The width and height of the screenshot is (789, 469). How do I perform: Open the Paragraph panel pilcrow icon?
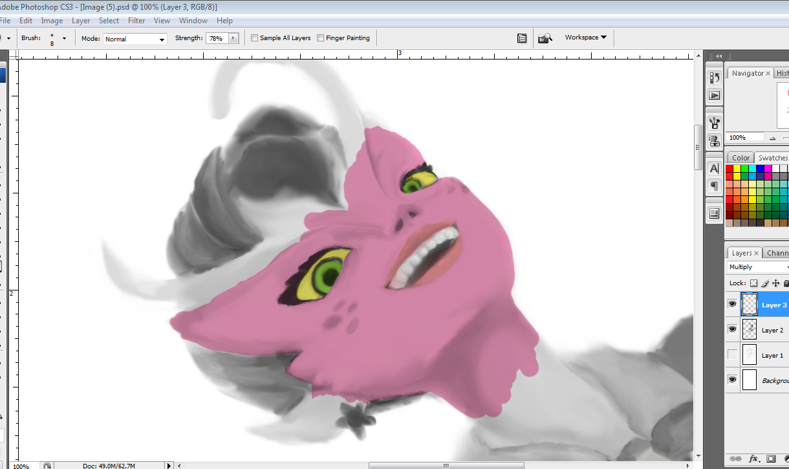(x=715, y=186)
